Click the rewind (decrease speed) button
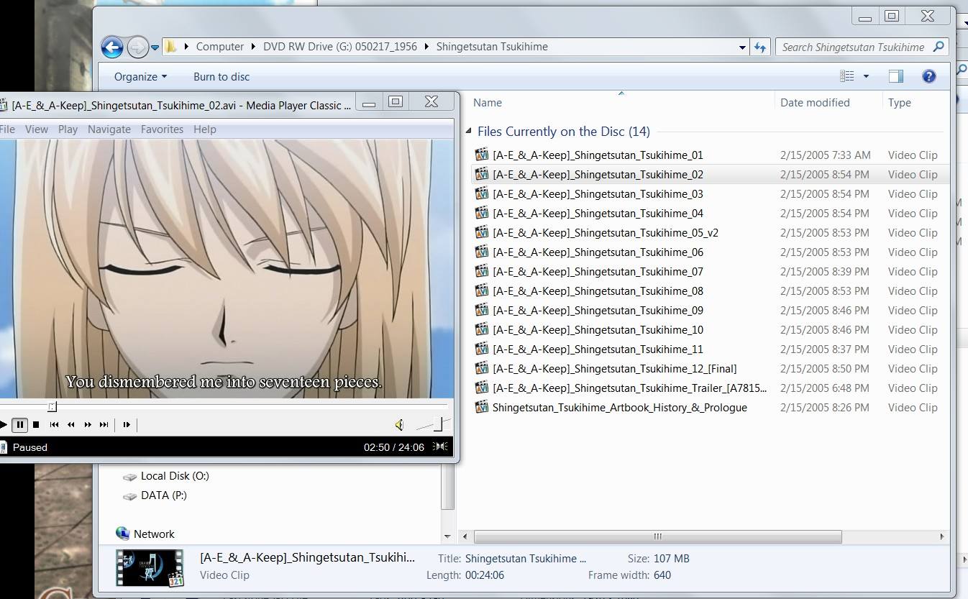 71,425
